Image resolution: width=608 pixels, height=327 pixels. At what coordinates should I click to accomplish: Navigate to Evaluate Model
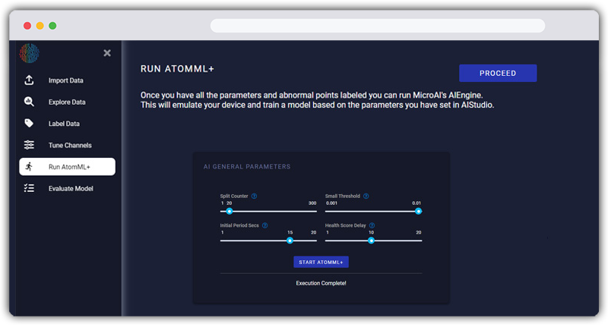pos(67,188)
